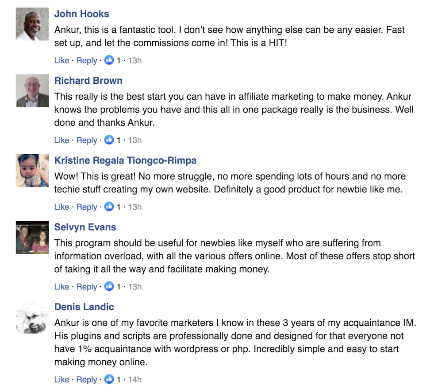438x390 pixels.
Task: Click the 14h timestamp on Denis Landic's comment
Action: (x=134, y=379)
